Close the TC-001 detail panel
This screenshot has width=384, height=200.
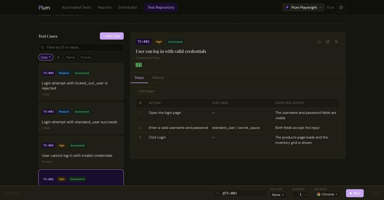tap(336, 42)
